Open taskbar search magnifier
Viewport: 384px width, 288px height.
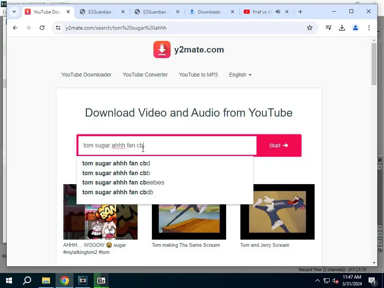pyautogui.click(x=27, y=280)
